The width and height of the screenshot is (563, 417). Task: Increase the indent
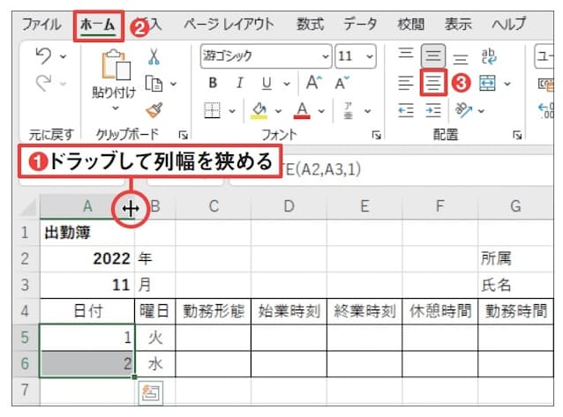click(433, 110)
